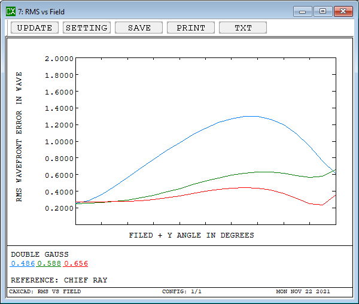The height and width of the screenshot is (304, 359).
Task: Click the RMS WAVEFRONT ERROR IN WAVE axis label
Action: click(19, 137)
